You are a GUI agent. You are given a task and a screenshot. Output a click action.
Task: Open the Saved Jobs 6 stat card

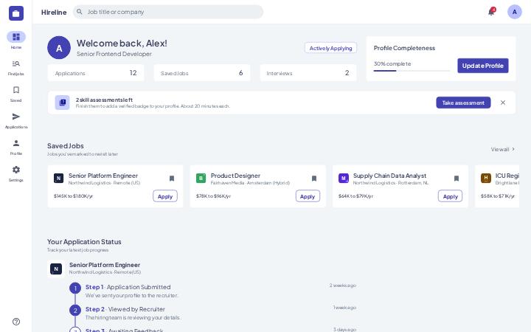point(202,73)
